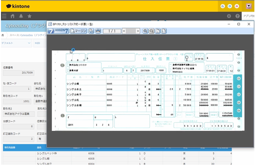Click the 社・店コード field

click(x=17, y=89)
